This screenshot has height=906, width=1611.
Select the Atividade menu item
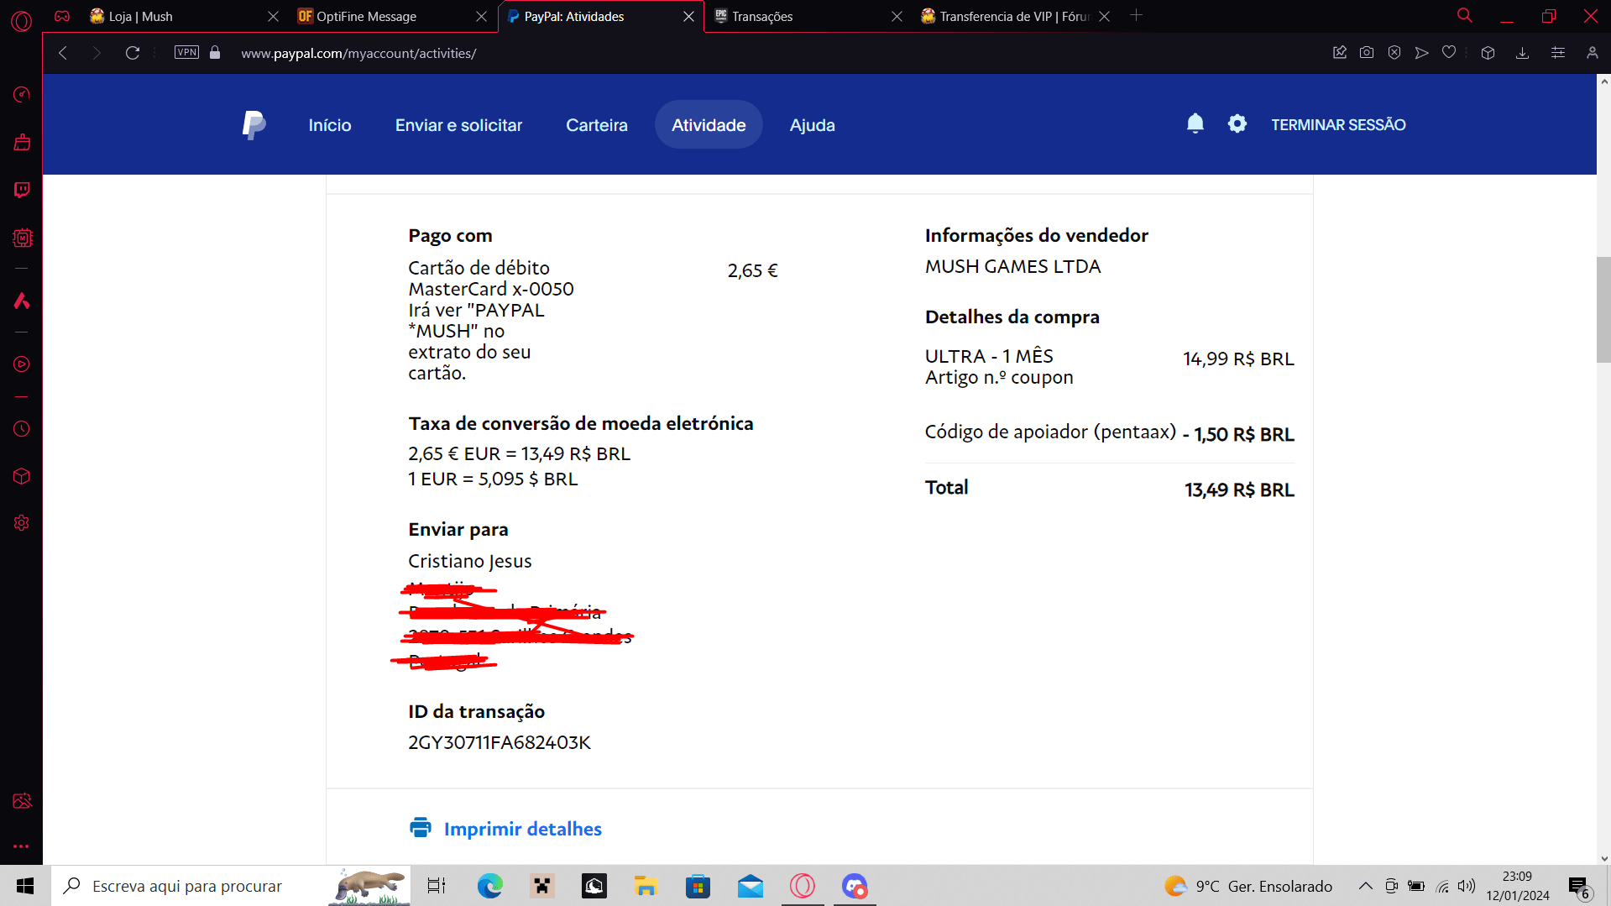[x=709, y=125]
